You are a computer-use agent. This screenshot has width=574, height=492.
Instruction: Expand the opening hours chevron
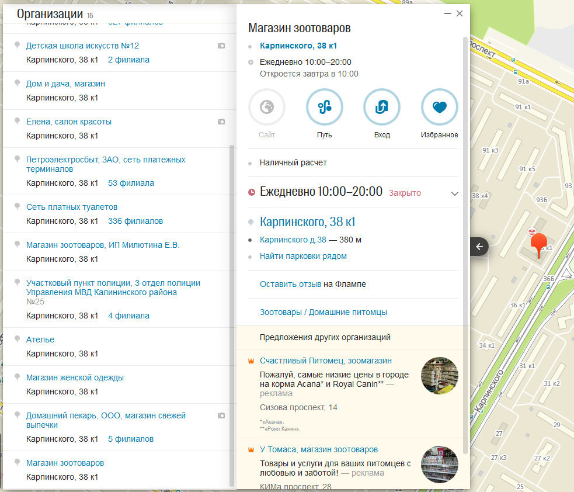[x=455, y=193]
